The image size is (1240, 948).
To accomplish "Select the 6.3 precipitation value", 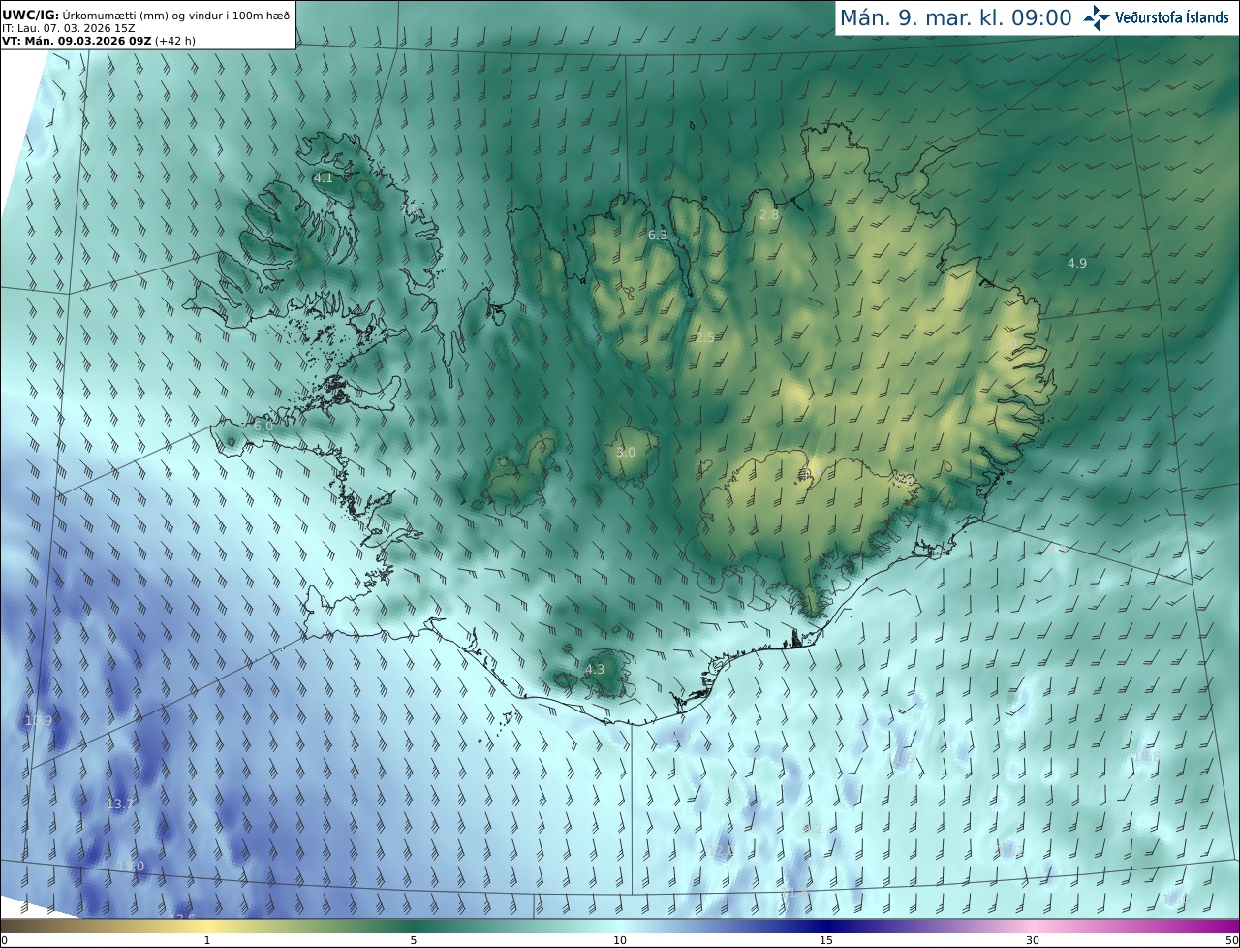I will coord(658,236).
